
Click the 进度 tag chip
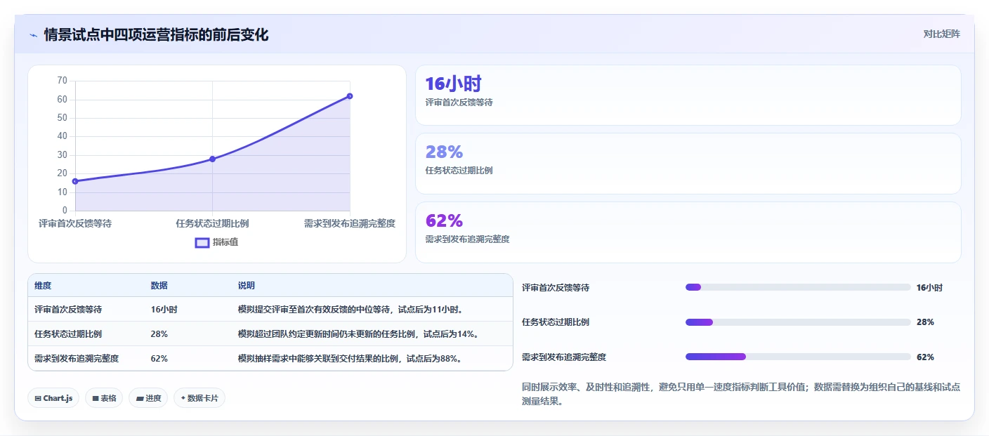148,398
